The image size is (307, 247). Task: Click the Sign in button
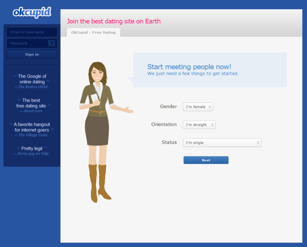[x=32, y=54]
